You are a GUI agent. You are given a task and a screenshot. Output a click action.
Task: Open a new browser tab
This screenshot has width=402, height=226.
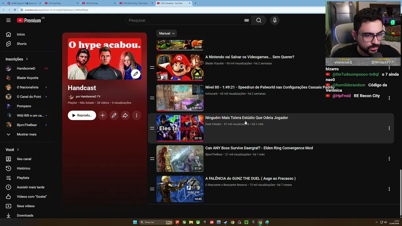pyautogui.click(x=195, y=3)
